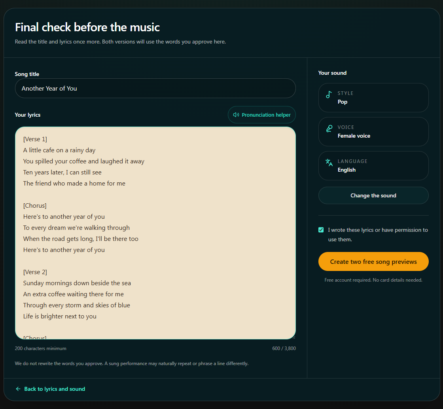
Task: Click the '[Verse 1]' tag in lyrics
Action: (35, 139)
